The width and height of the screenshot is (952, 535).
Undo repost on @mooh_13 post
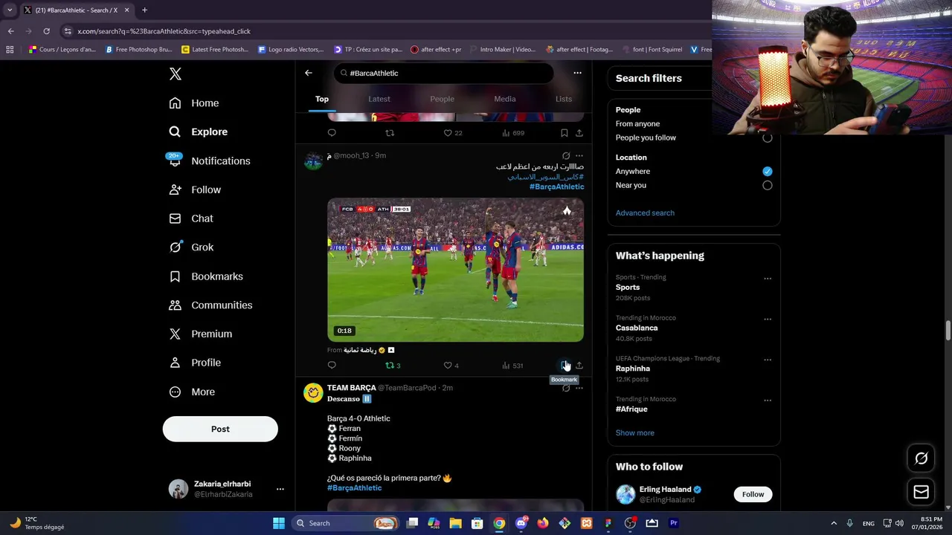(x=393, y=365)
